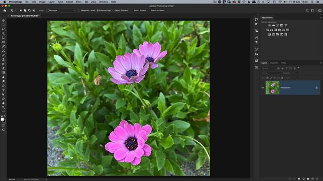Open the Paragraph panel icon
This screenshot has height=181, width=323.
point(256,42)
